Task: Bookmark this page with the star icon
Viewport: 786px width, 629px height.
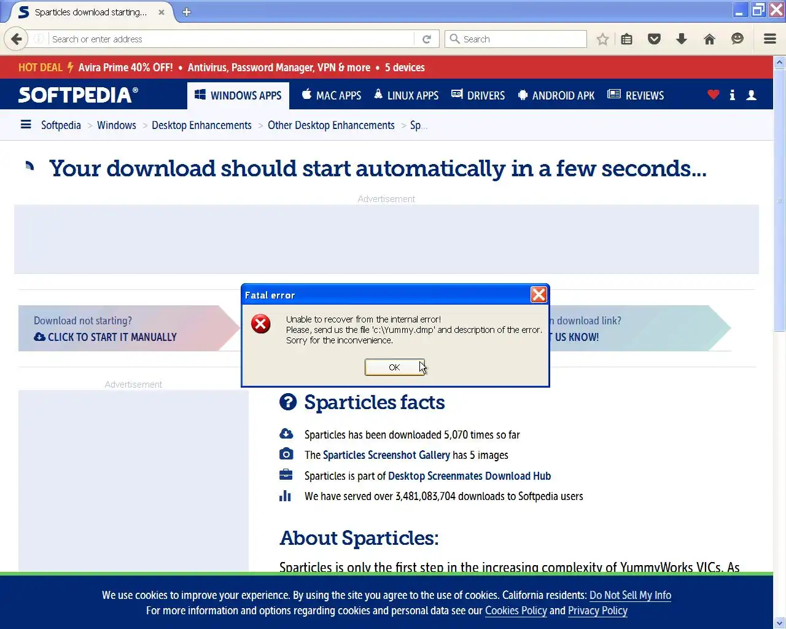Action: coord(602,39)
